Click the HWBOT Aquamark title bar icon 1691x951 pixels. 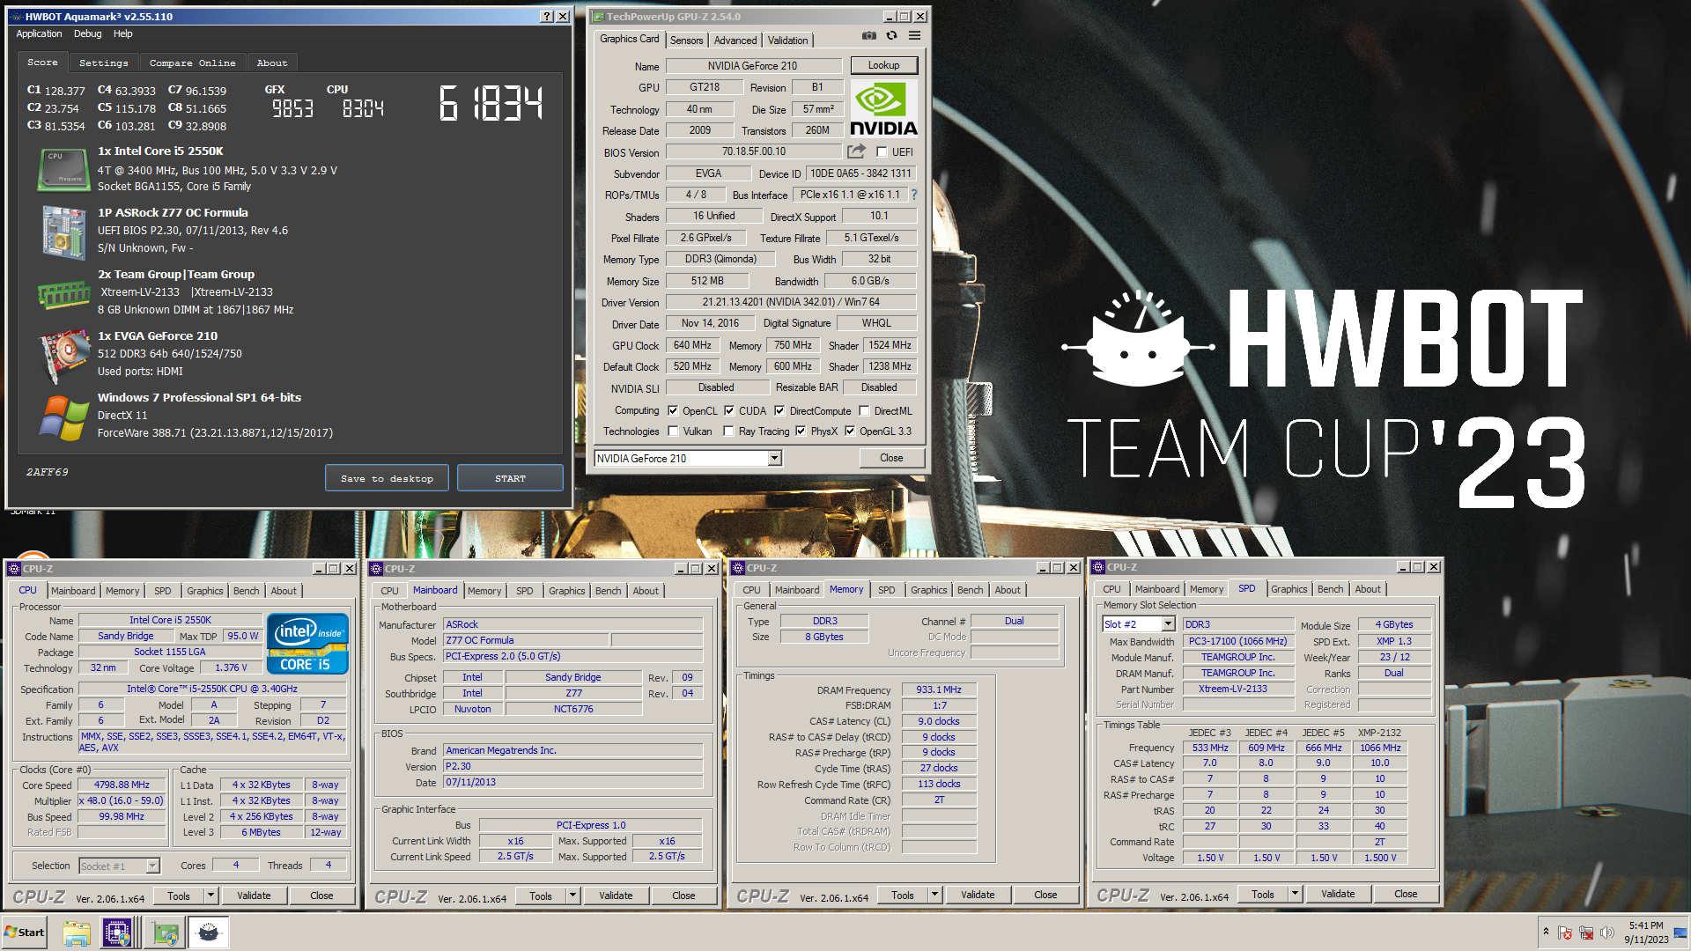pyautogui.click(x=16, y=16)
